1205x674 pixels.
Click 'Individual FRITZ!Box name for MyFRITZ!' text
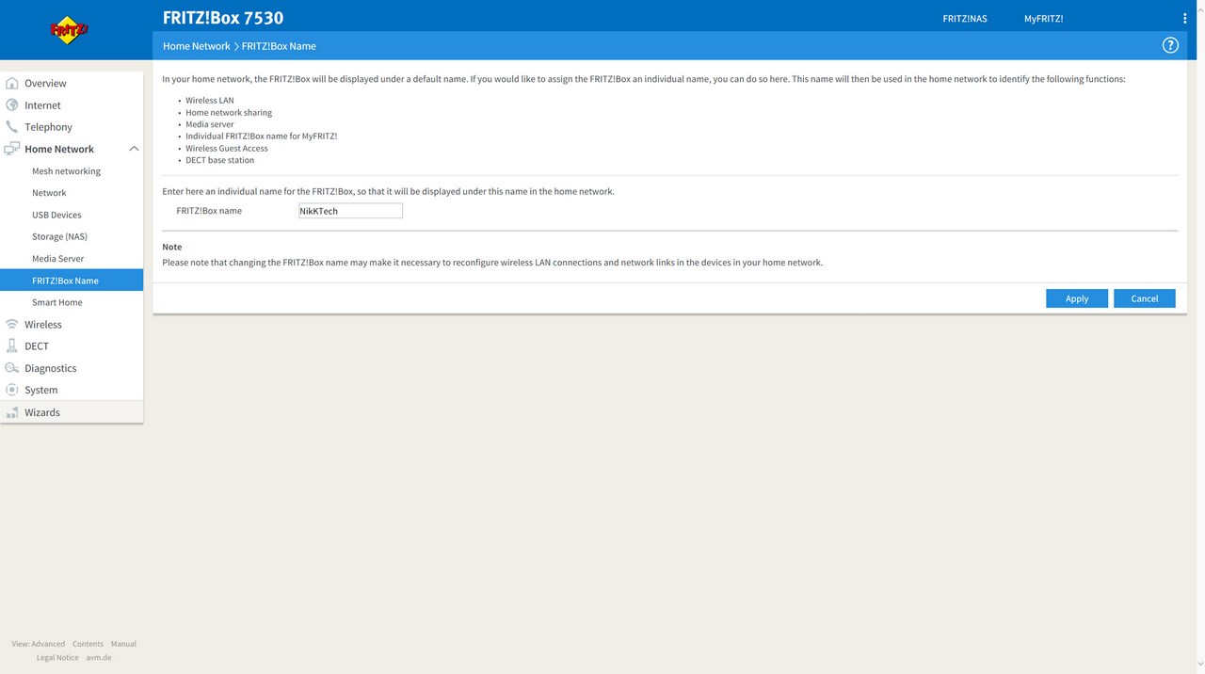click(261, 136)
